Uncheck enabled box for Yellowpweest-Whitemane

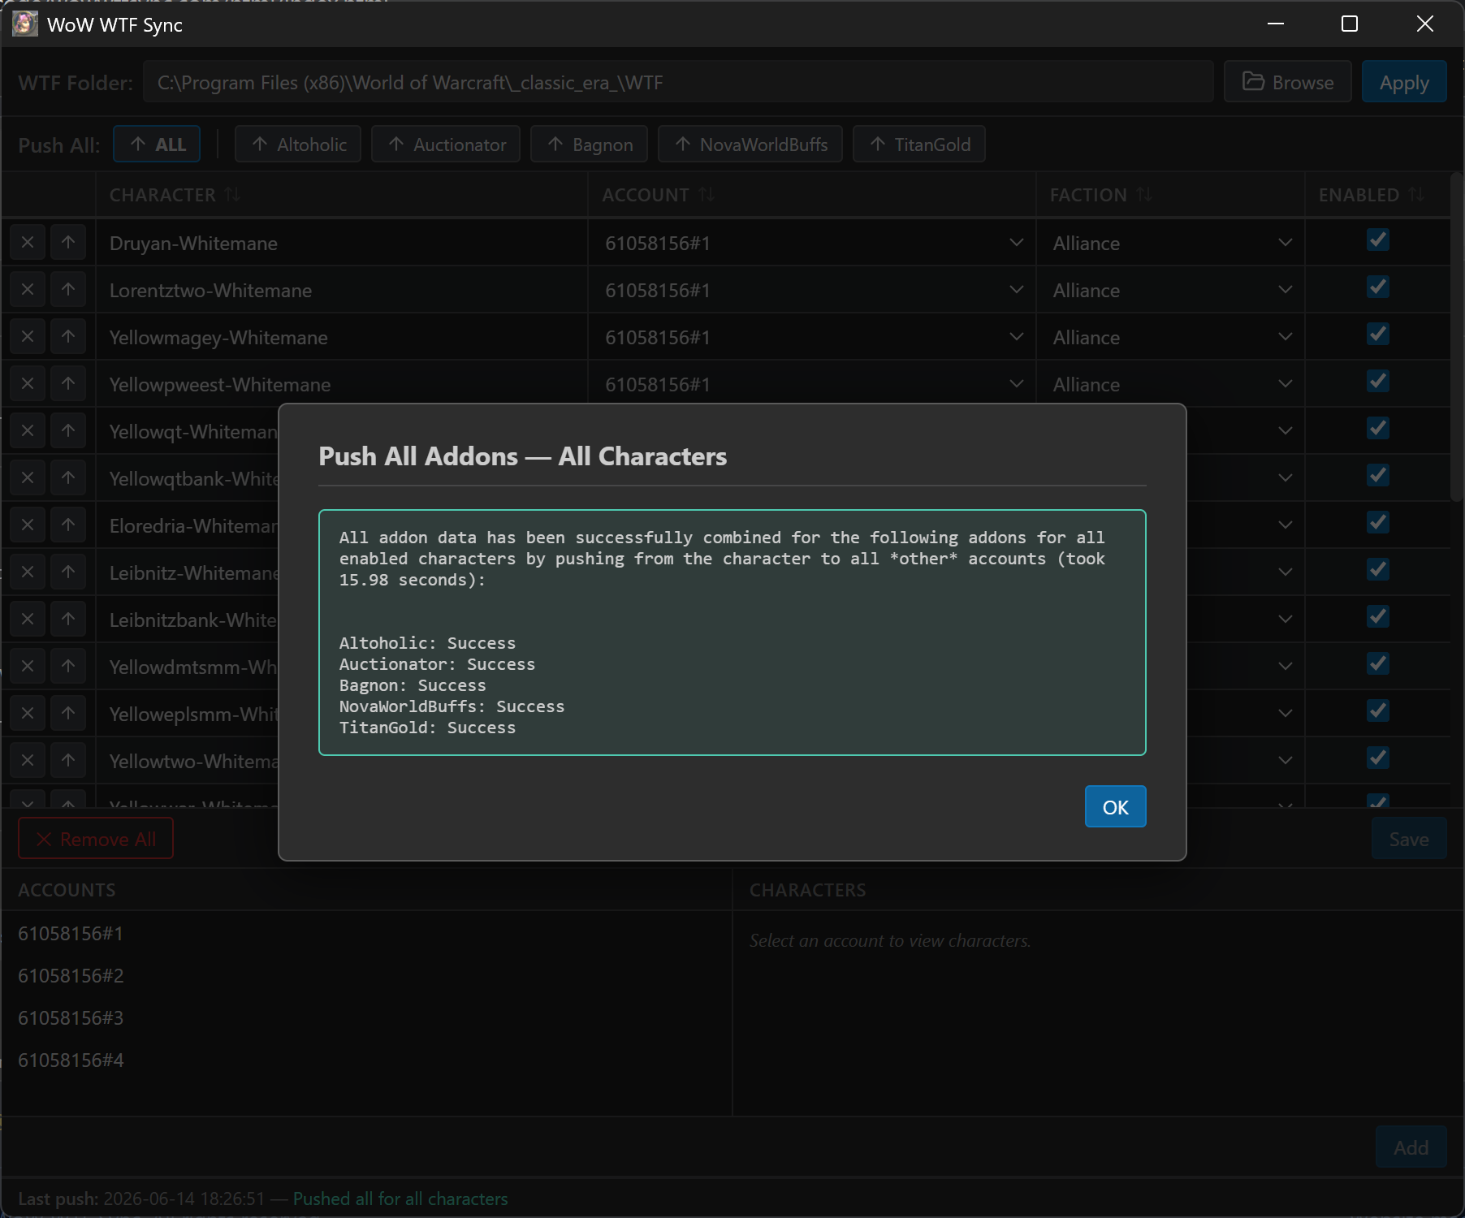1378,382
